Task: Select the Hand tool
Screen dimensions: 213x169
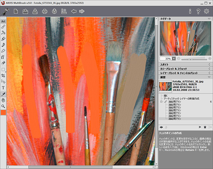Action: pos(3,100)
